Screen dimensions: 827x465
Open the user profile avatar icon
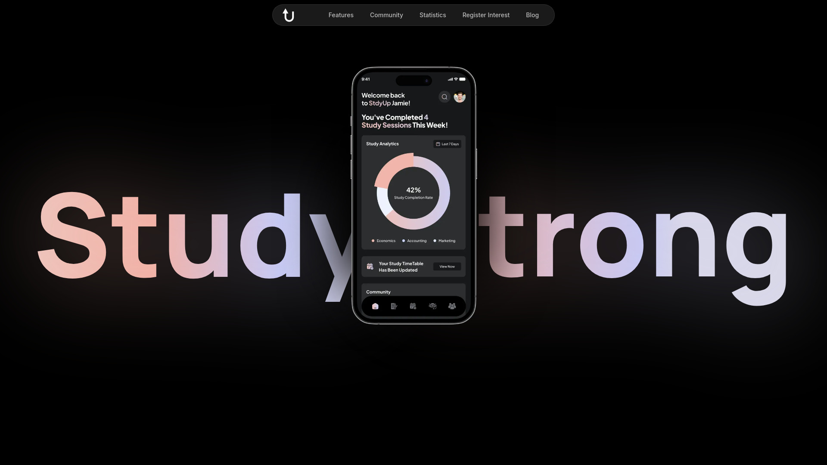coord(460,96)
